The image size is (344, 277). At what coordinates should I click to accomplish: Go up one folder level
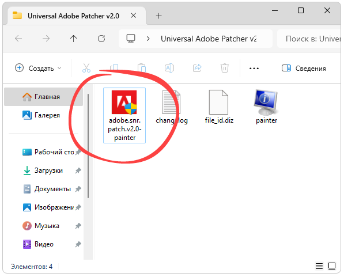(74, 39)
